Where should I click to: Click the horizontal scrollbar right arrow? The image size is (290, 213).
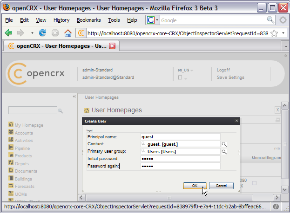(277, 198)
